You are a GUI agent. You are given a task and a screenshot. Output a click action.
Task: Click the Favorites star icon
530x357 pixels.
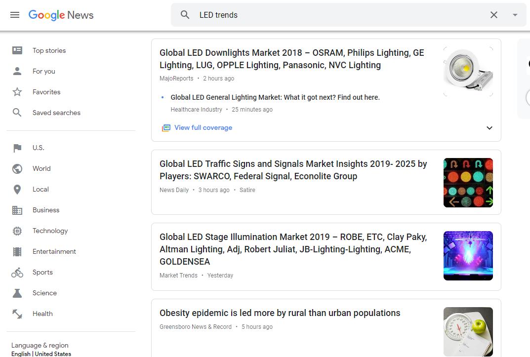click(x=17, y=92)
